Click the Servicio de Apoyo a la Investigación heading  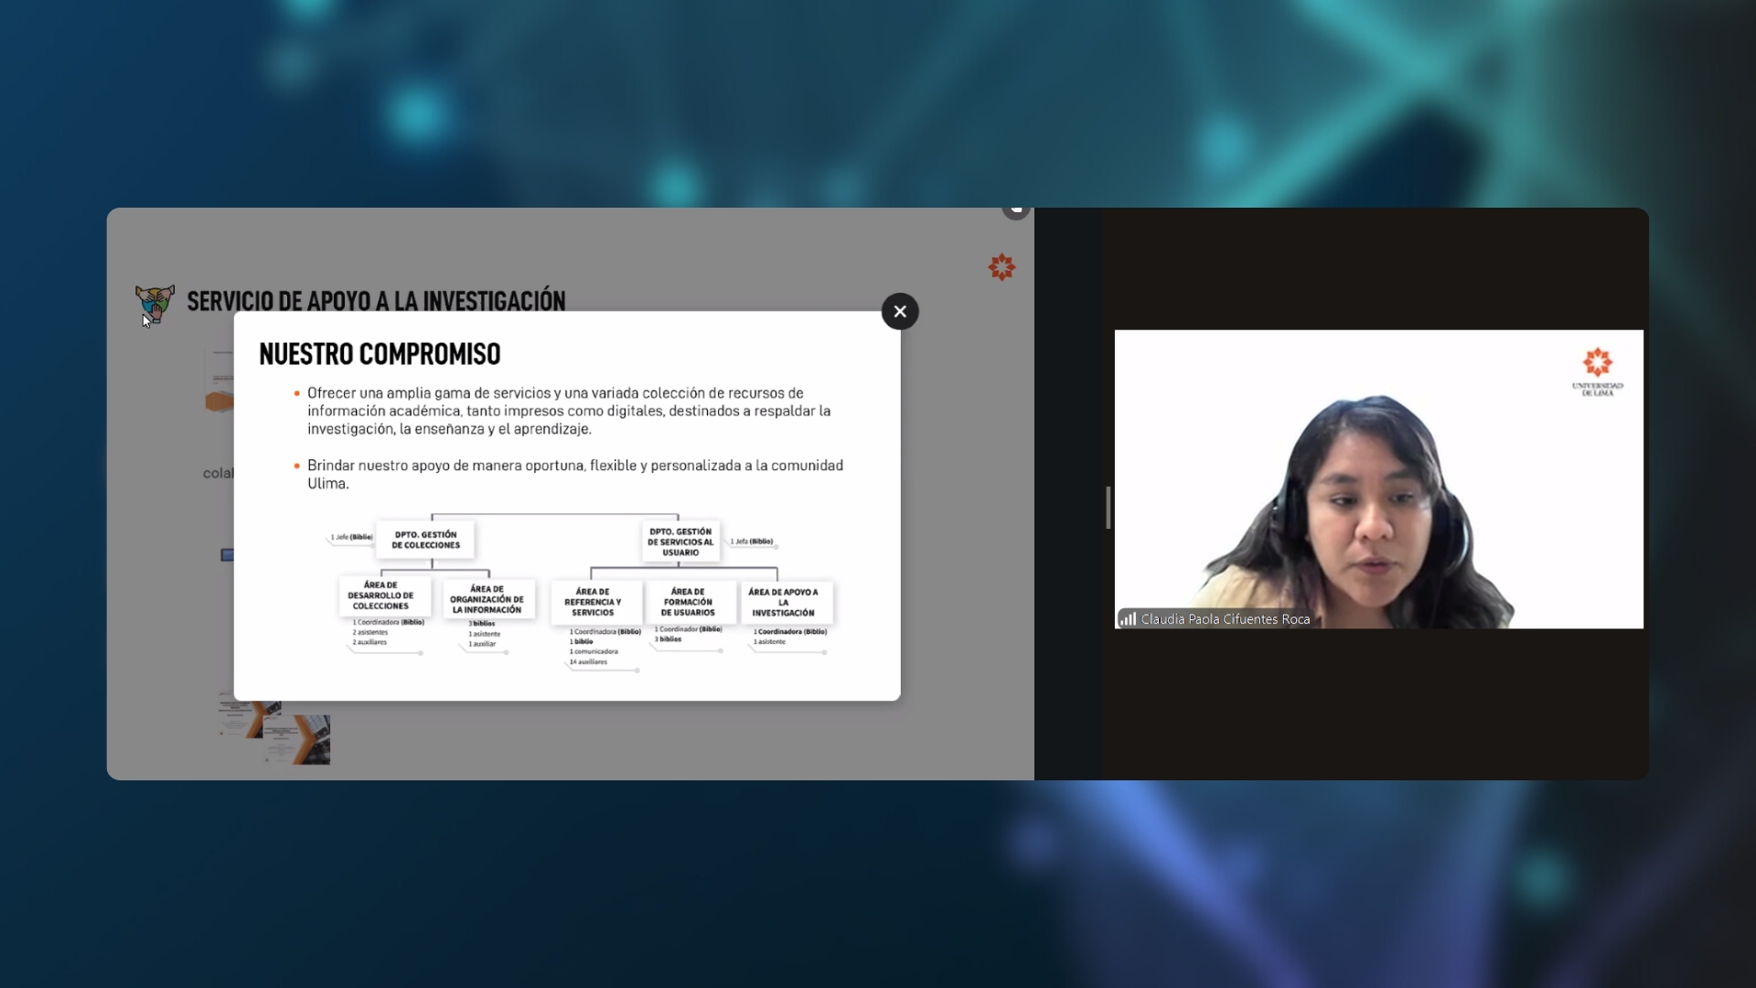tap(376, 301)
